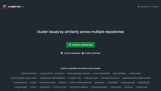Open jardenliu/wepy-plugin-iview repository
Image resolution: width=161 pixels, height=91 pixels.
[x=24, y=78]
